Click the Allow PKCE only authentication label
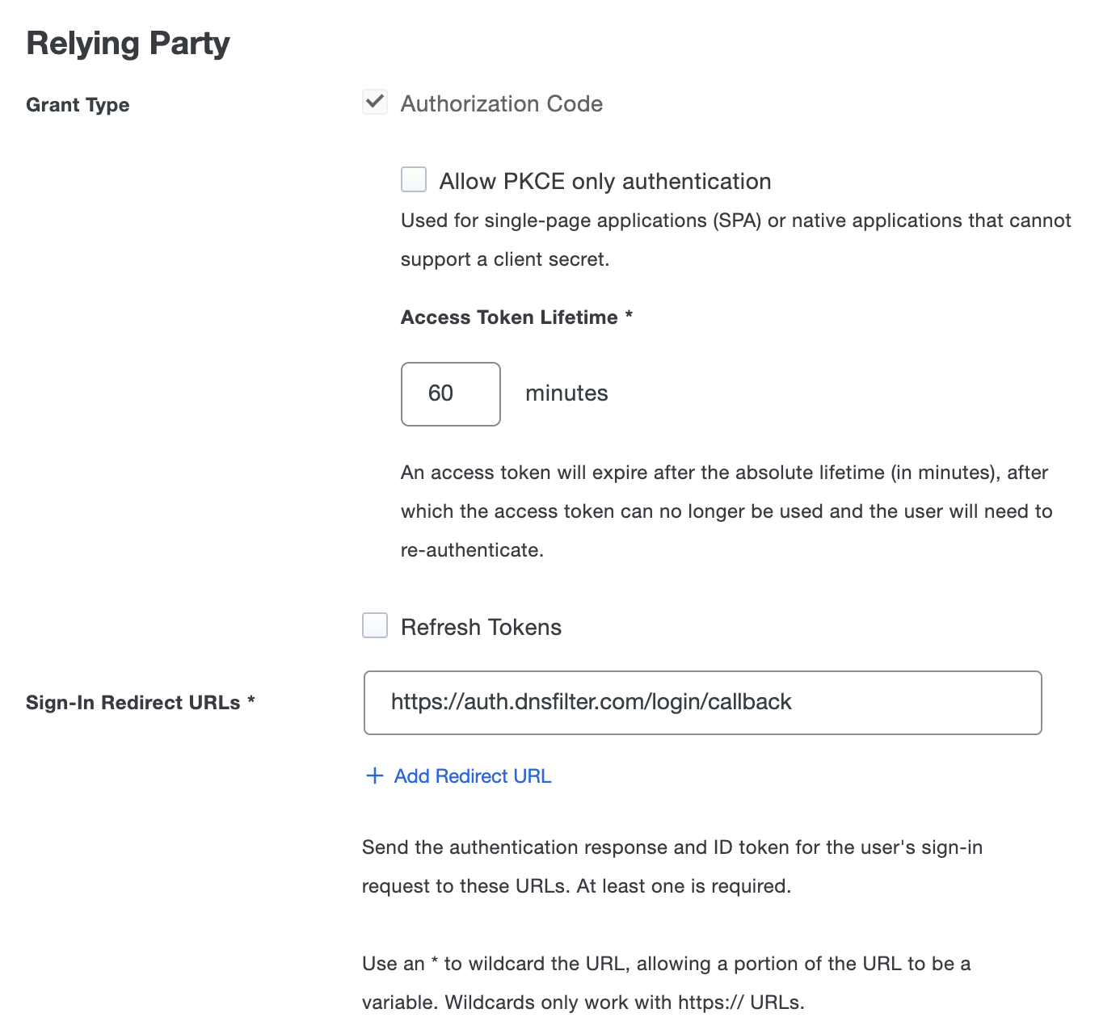The width and height of the screenshot is (1099, 1034). pos(604,180)
